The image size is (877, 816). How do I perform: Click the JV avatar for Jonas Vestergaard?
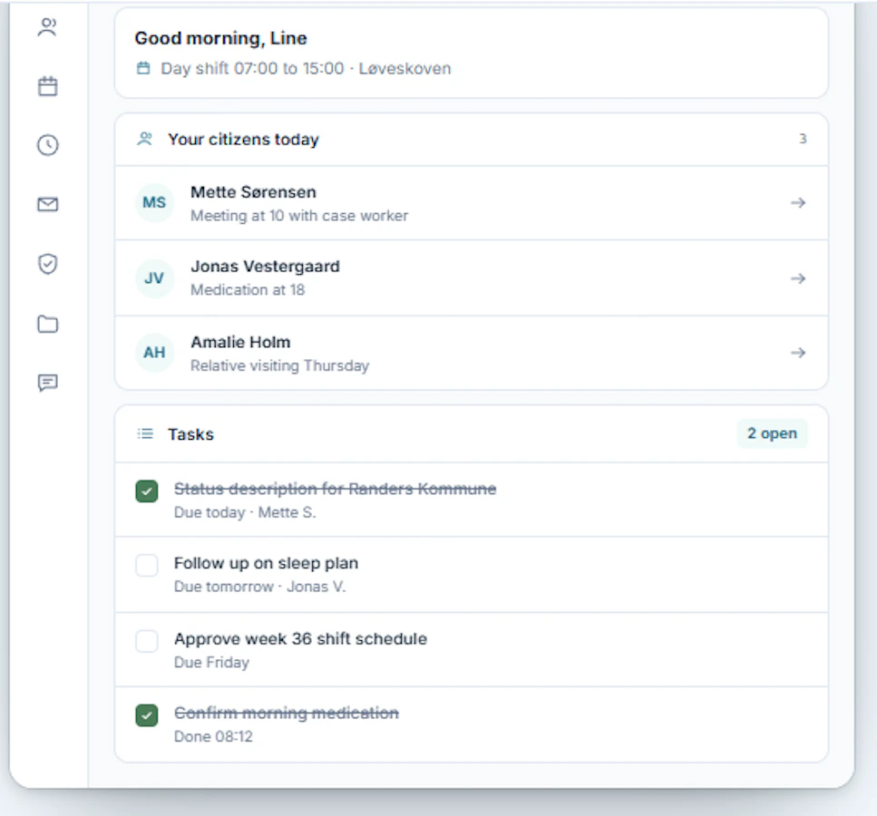(x=154, y=278)
